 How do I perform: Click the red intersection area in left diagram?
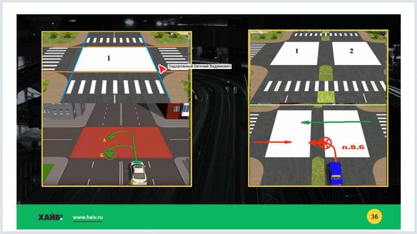(x=121, y=143)
